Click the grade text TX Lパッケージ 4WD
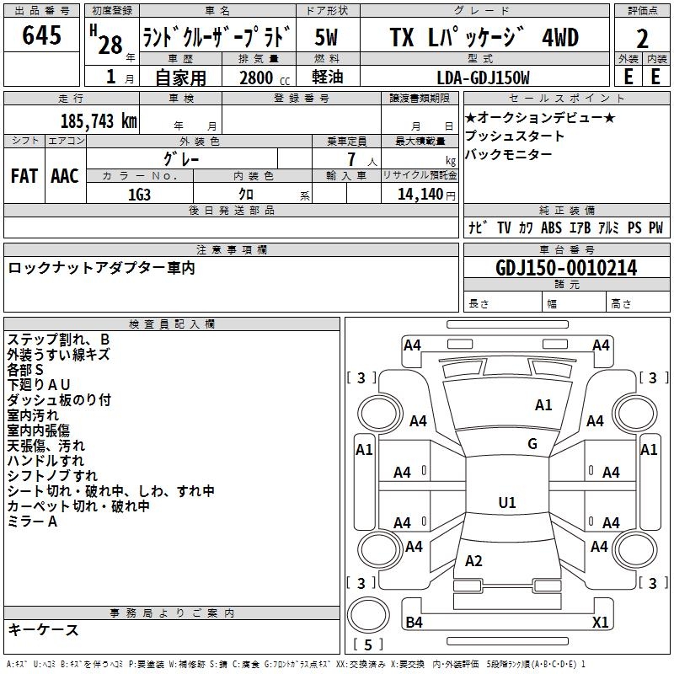674x674 pixels. tap(484, 37)
